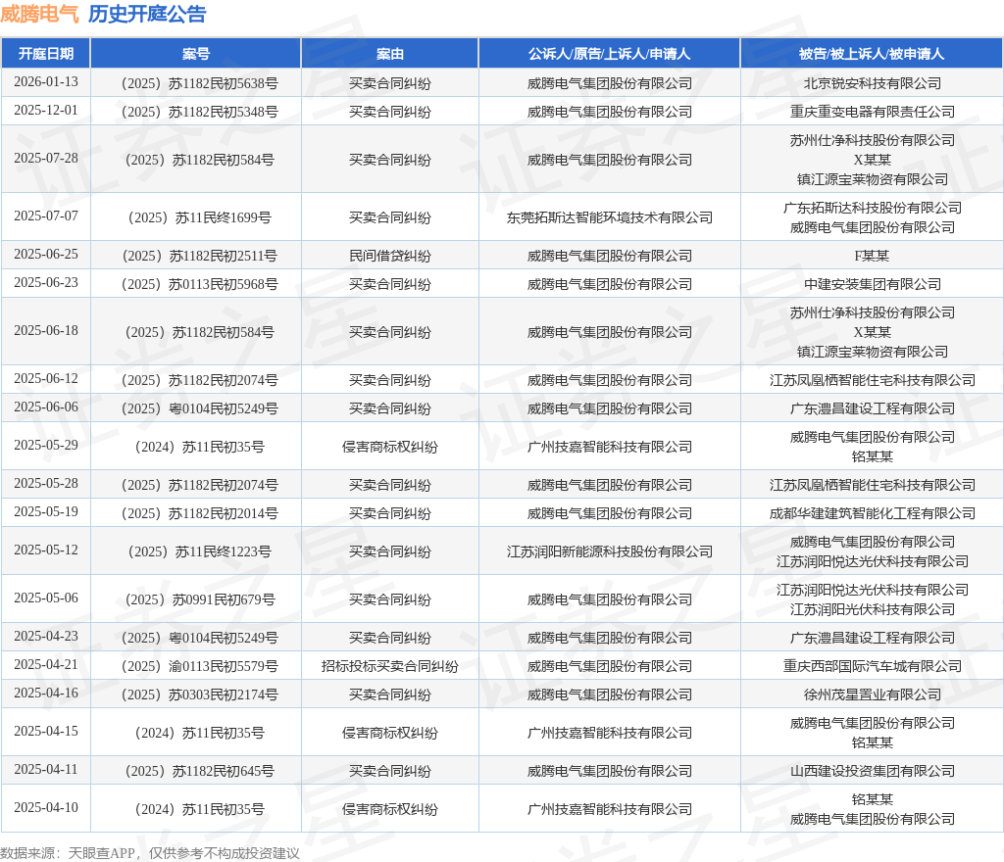Viewport: 1004px width, 862px height.
Task: Select the date 2025-05-19
Action: tap(46, 511)
